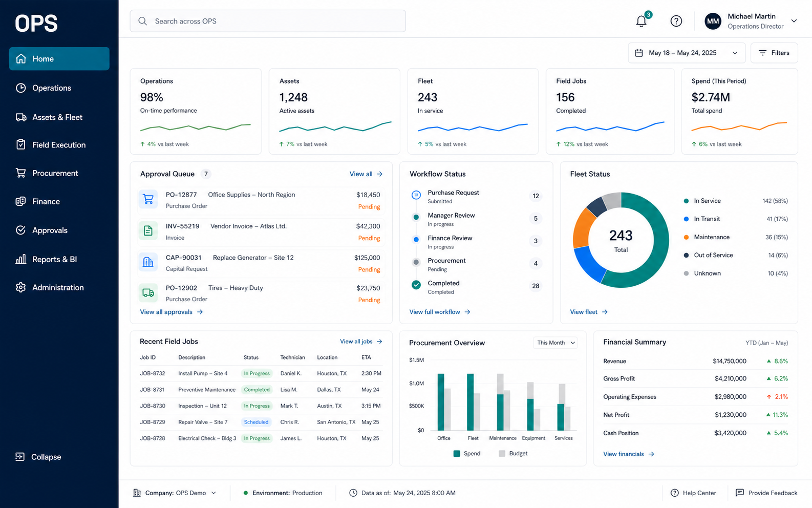Click the Completed status badge for JOB-8731
Viewport: 812px width, 508px height.
[x=257, y=390]
